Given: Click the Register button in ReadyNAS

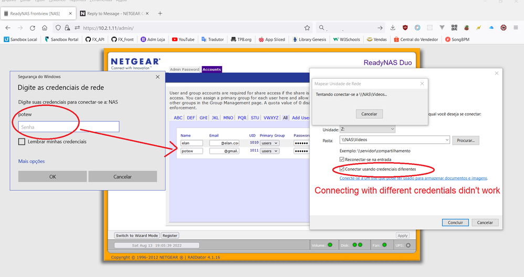Looking at the screenshot, I should point(170,236).
